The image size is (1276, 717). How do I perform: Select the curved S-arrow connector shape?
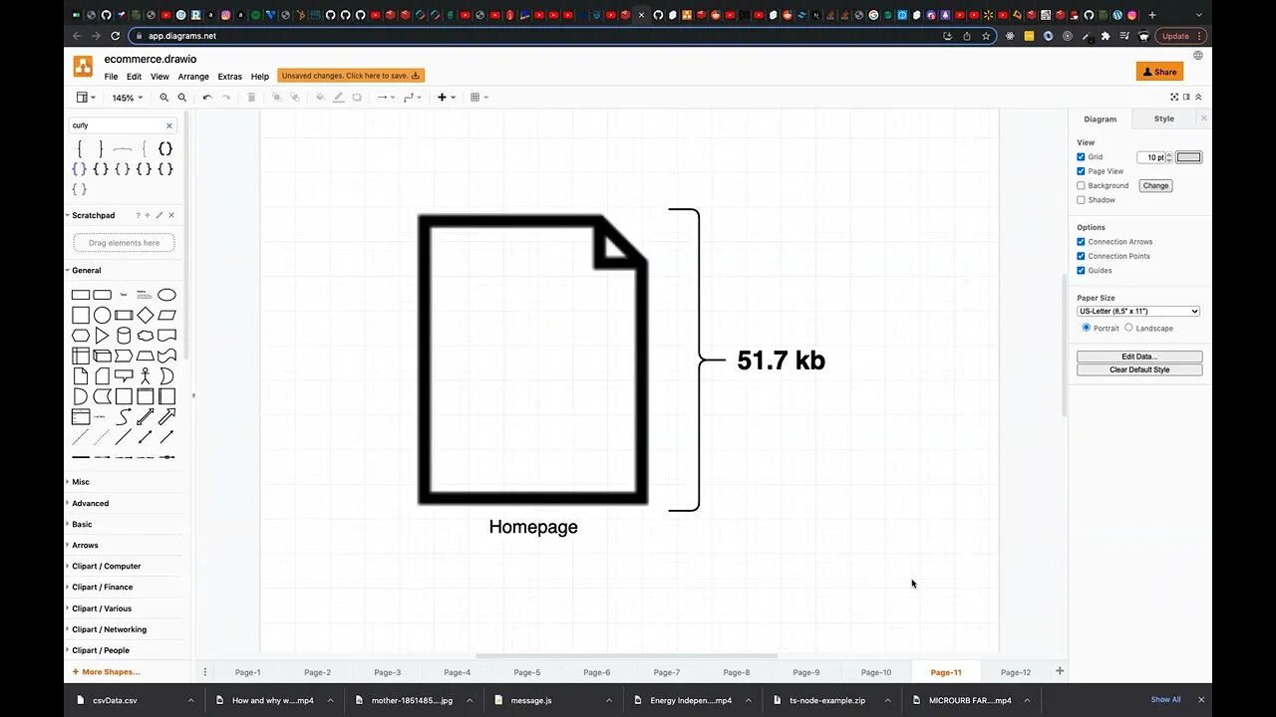(124, 416)
